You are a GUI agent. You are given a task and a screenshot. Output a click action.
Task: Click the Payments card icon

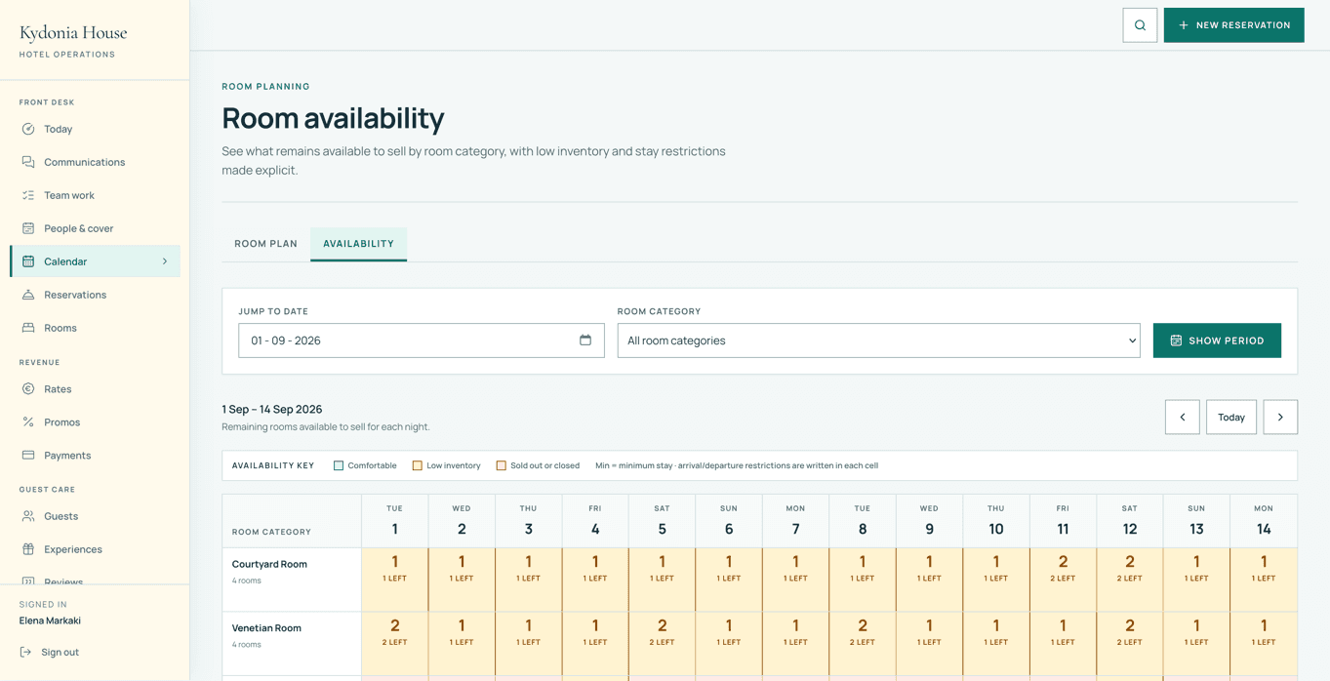pos(28,456)
